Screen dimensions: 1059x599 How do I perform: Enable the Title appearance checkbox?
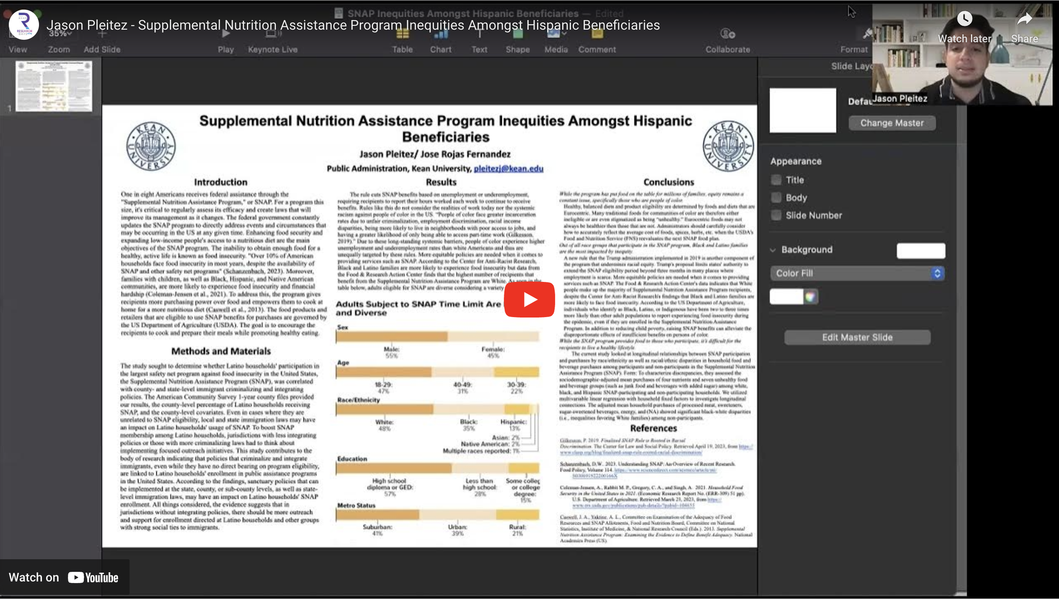(776, 180)
